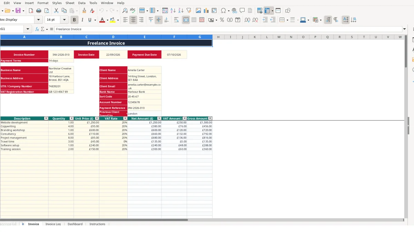Insert an image
This screenshot has width=414, height=233.
point(198,11)
